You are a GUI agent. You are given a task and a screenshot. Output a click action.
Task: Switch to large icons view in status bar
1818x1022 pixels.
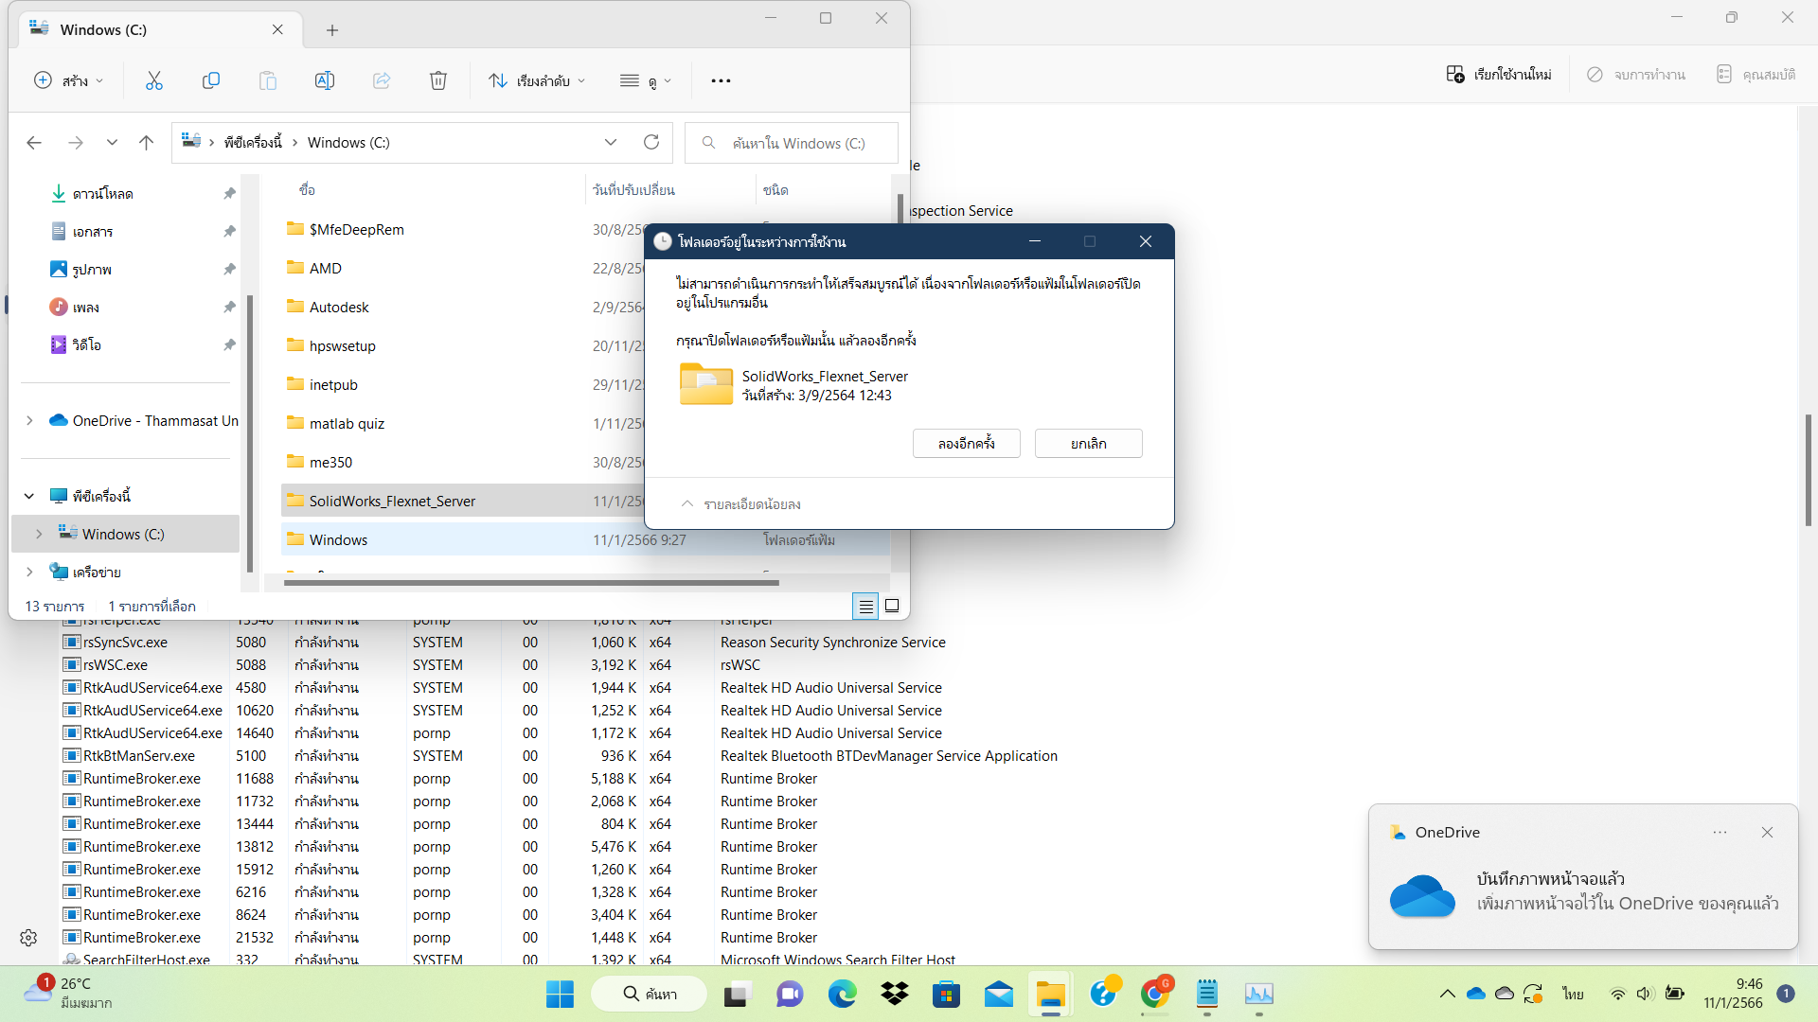(892, 606)
